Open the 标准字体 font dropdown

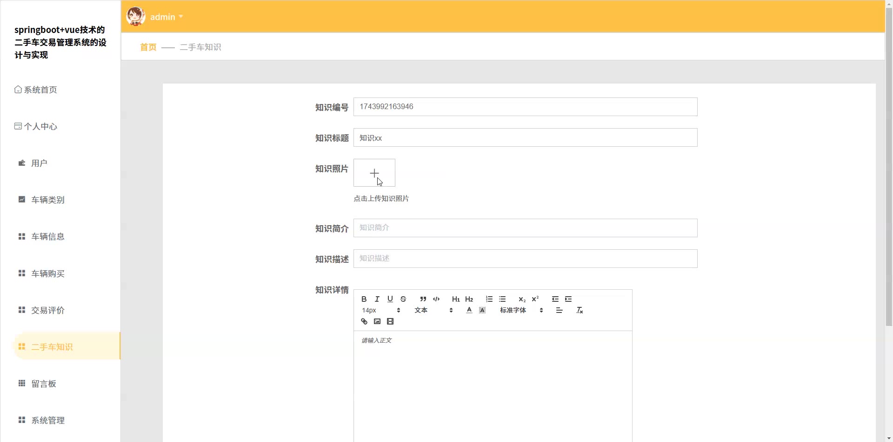tap(521, 310)
